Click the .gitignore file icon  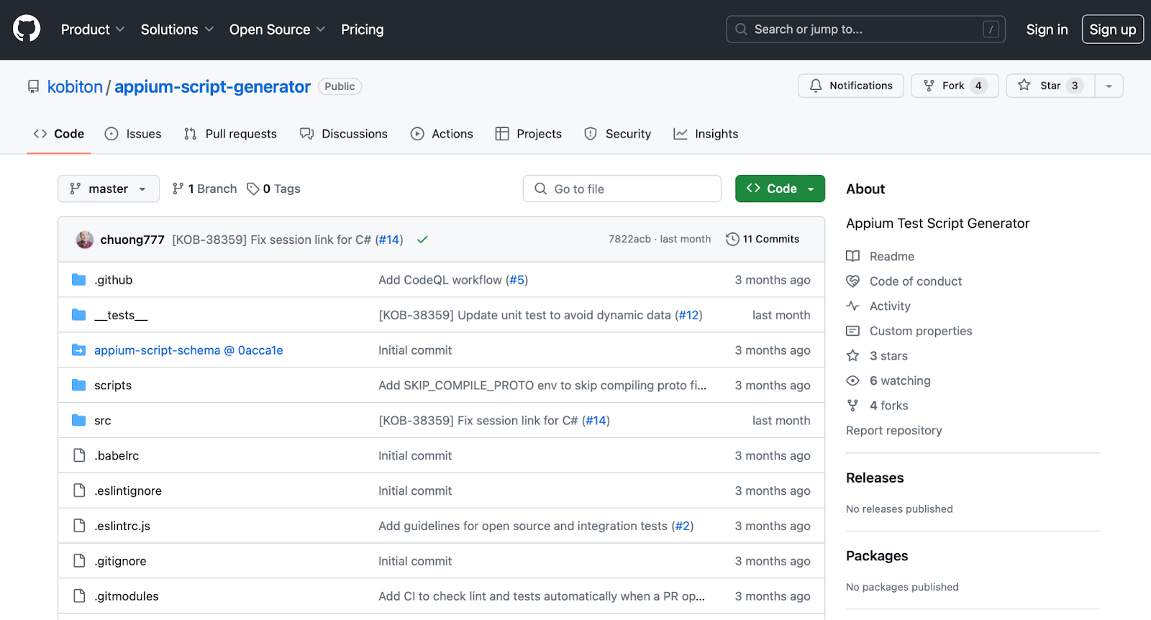point(79,561)
